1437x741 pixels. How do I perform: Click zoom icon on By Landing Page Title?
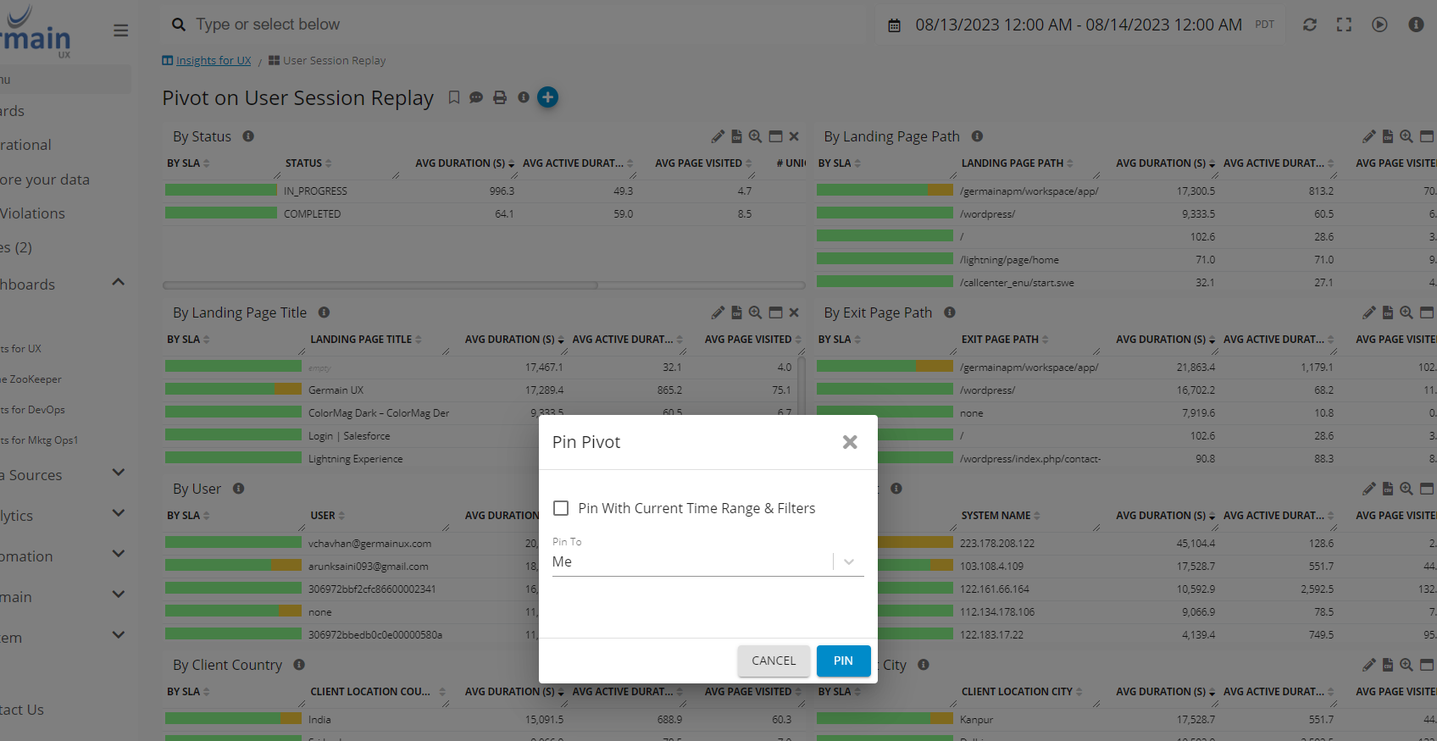[755, 312]
